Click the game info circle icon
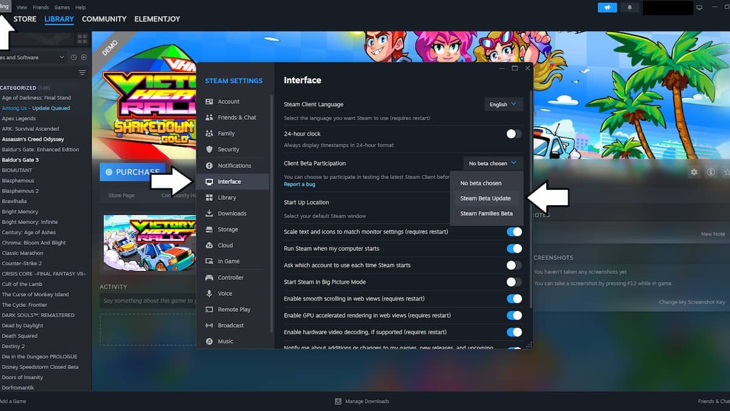 (x=711, y=172)
